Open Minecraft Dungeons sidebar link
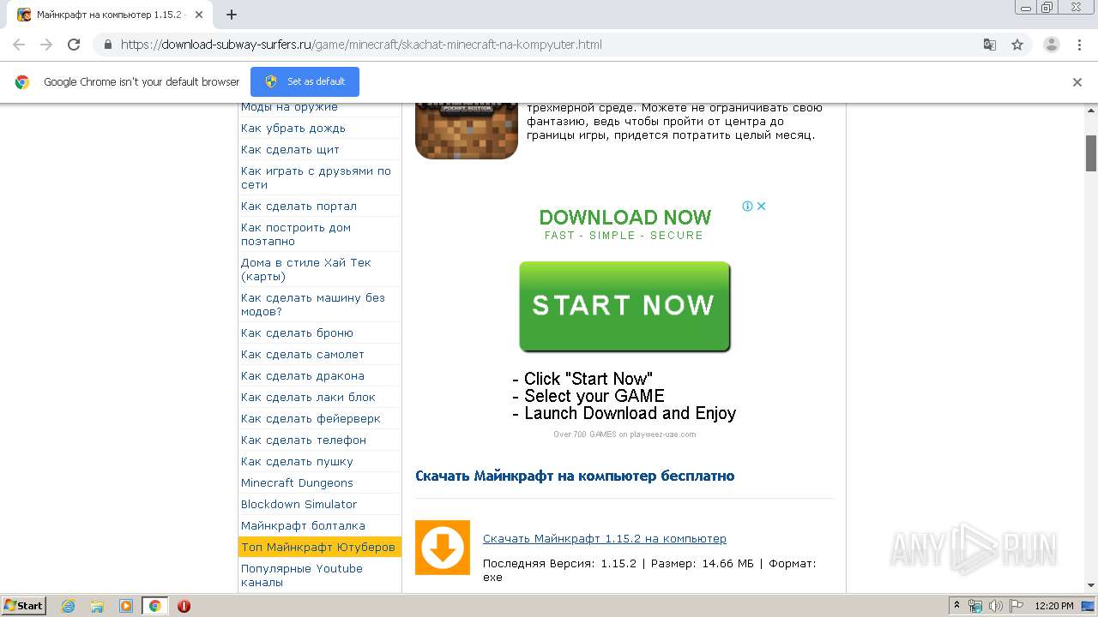This screenshot has width=1098, height=617. point(297,482)
